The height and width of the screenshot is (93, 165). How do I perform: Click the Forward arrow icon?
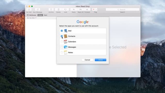pyautogui.click(x=87, y=10)
